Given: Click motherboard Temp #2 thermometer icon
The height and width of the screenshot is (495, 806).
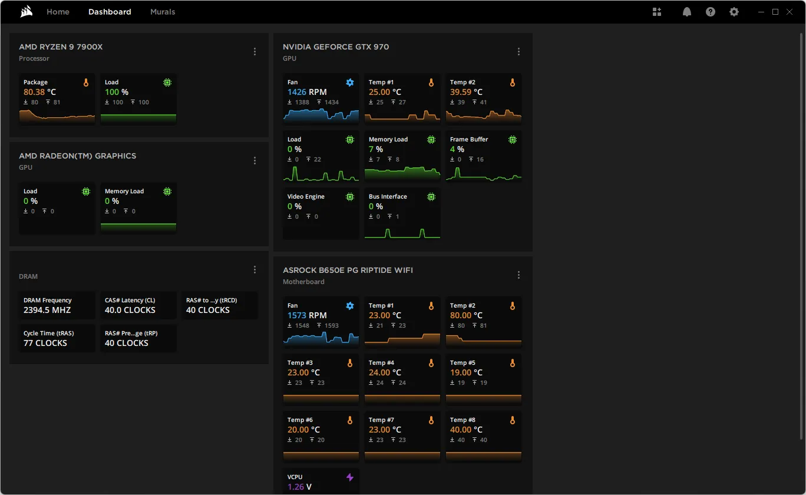Looking at the screenshot, I should click(513, 306).
